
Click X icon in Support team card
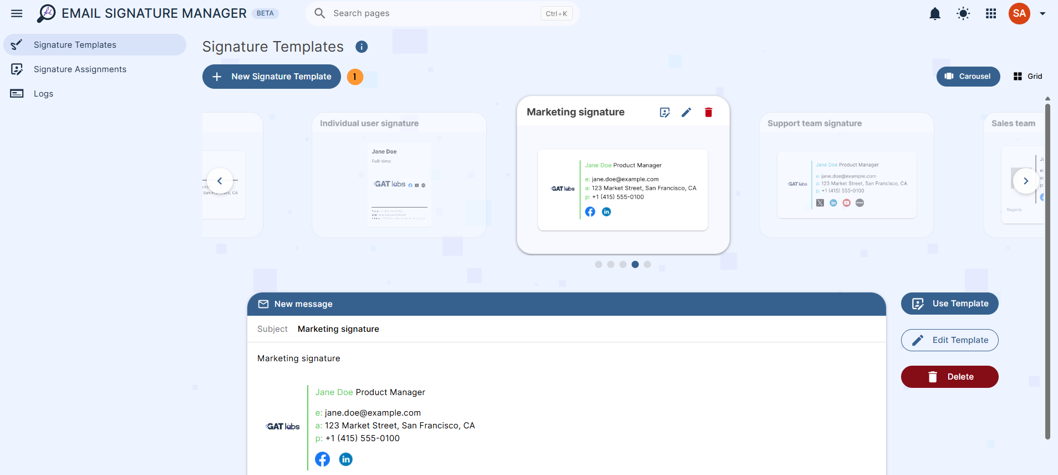coord(820,203)
